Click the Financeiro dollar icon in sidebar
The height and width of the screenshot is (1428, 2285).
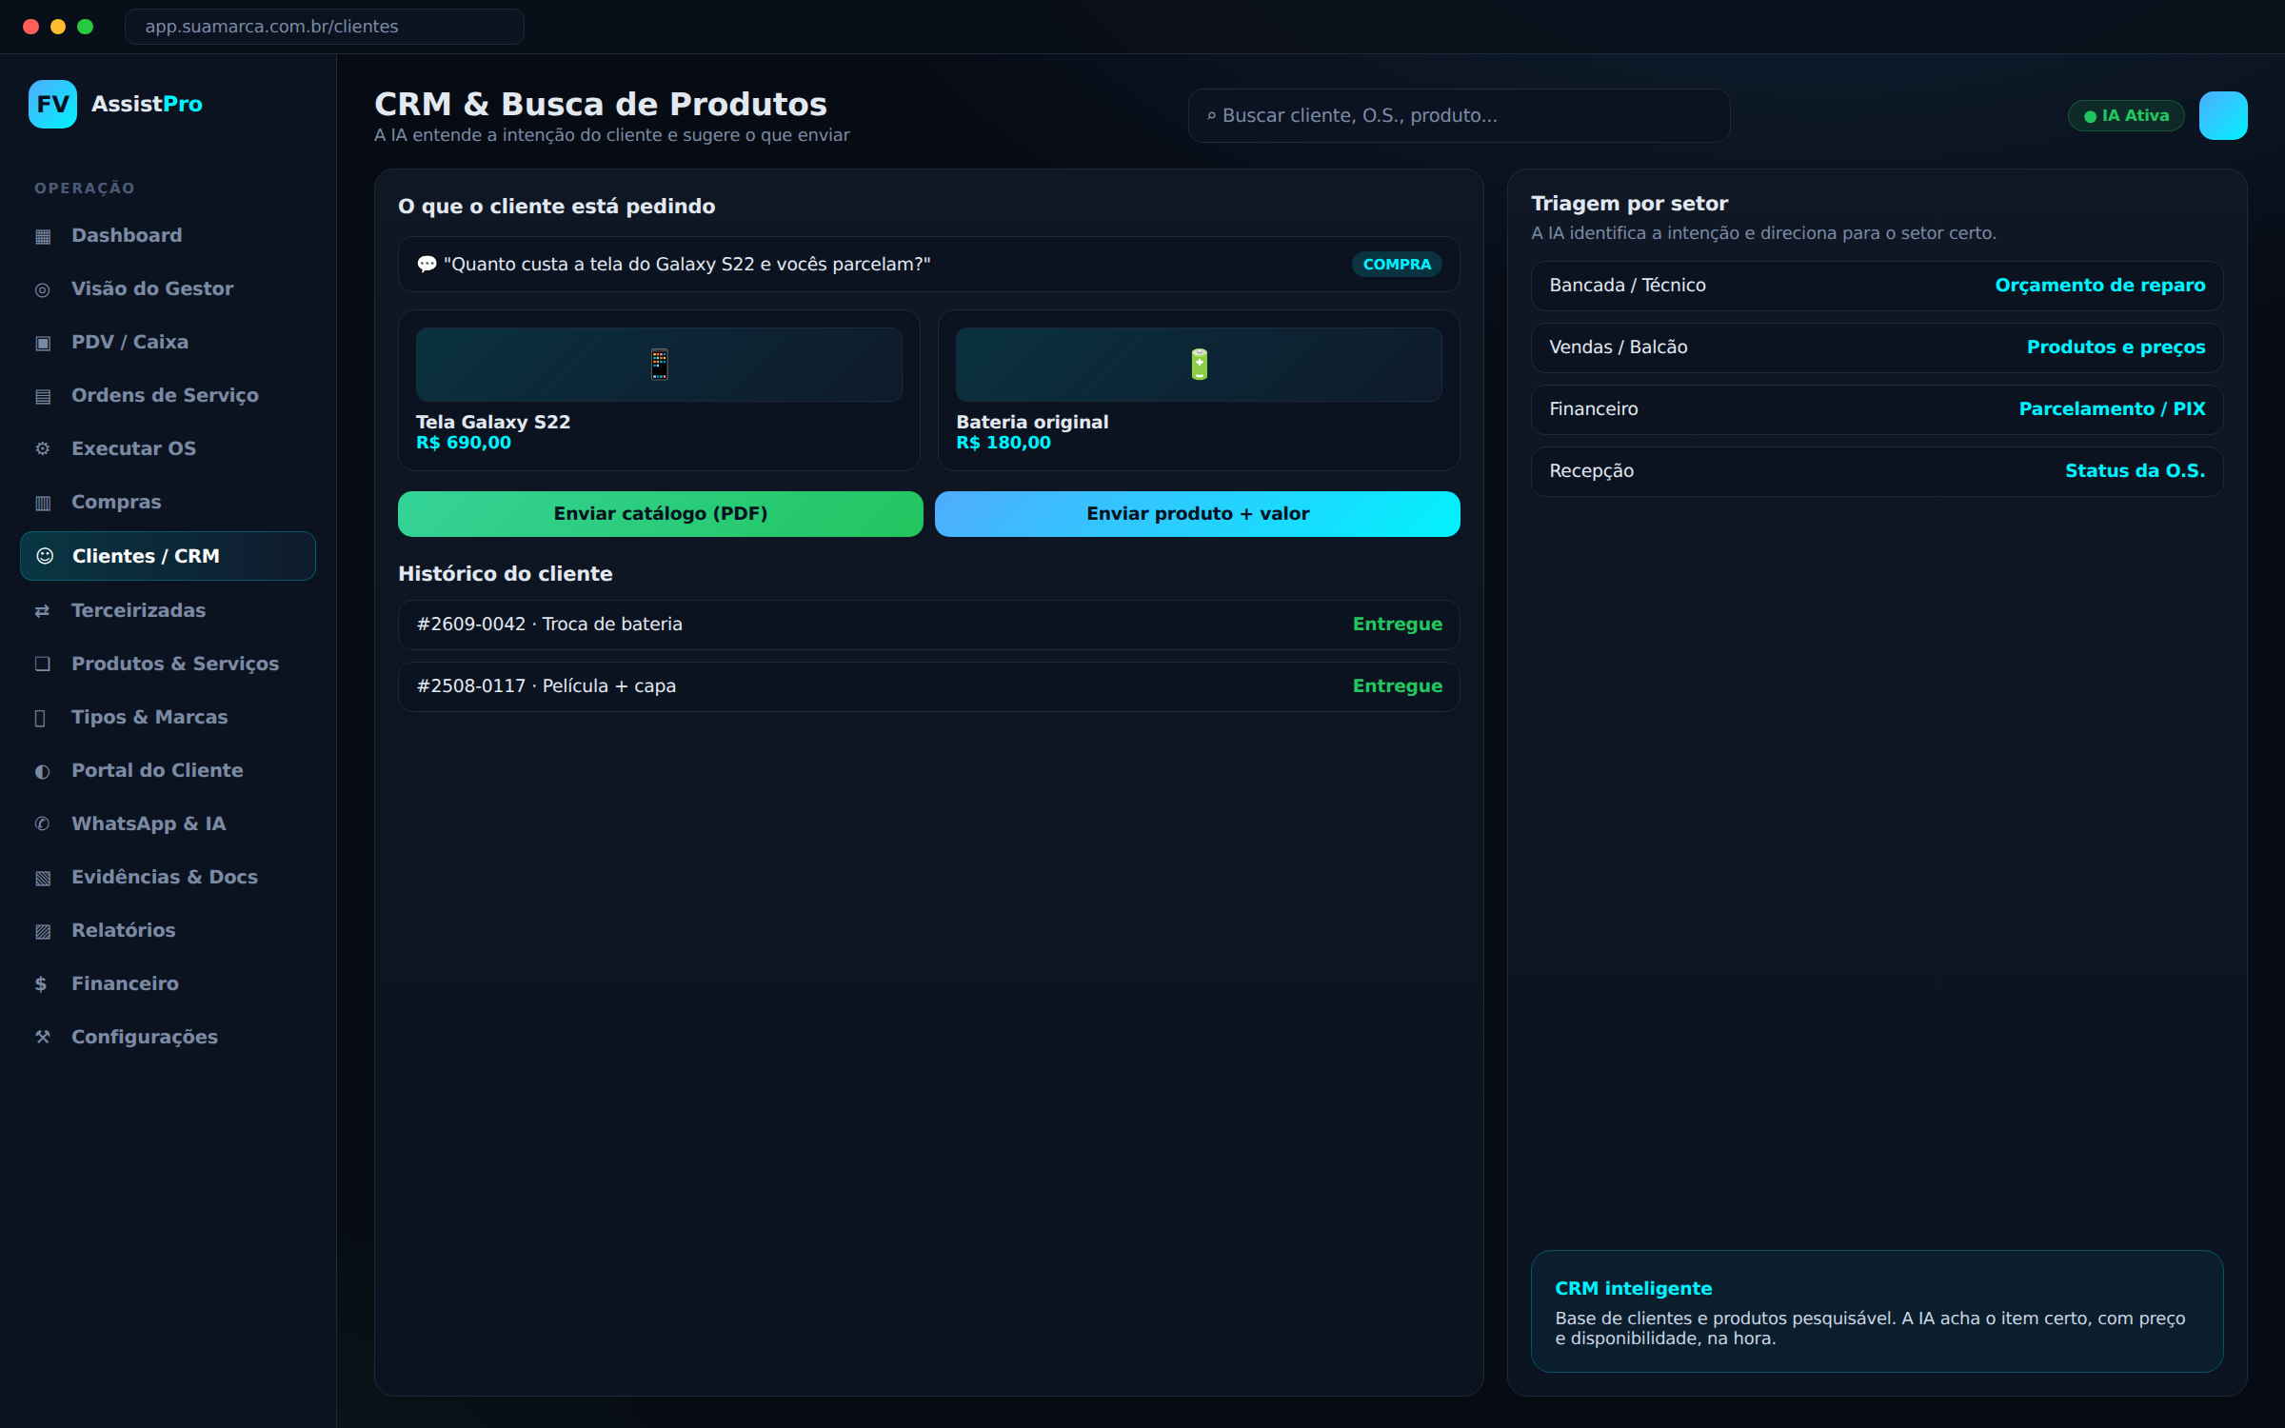point(41,983)
